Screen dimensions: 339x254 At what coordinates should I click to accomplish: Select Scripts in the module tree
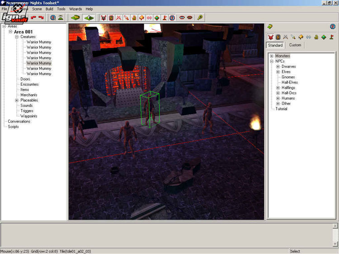point(13,127)
